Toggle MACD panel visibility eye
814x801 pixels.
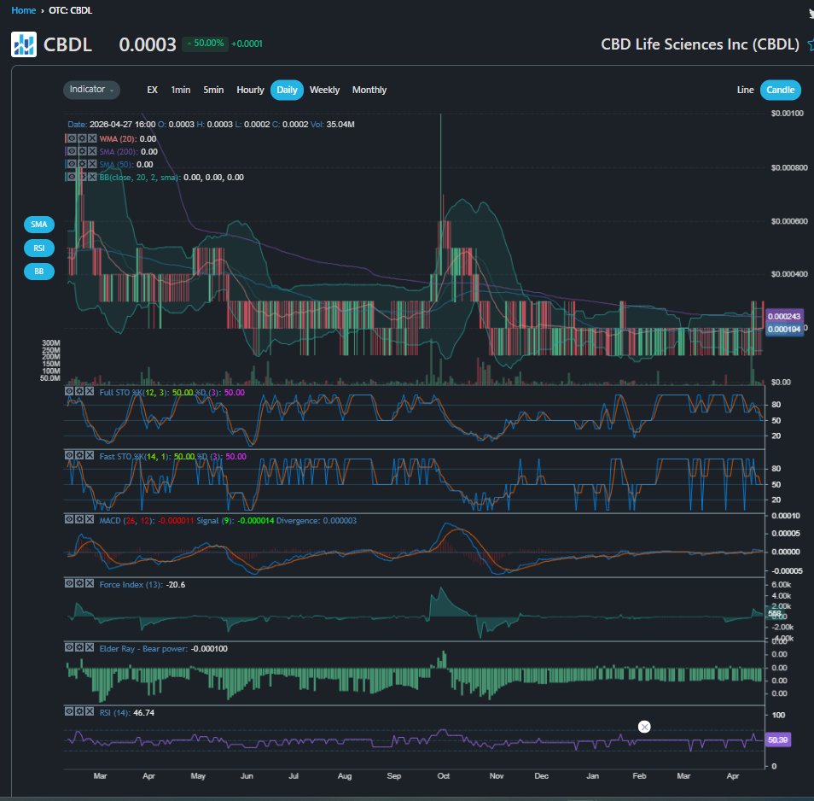[x=69, y=519]
